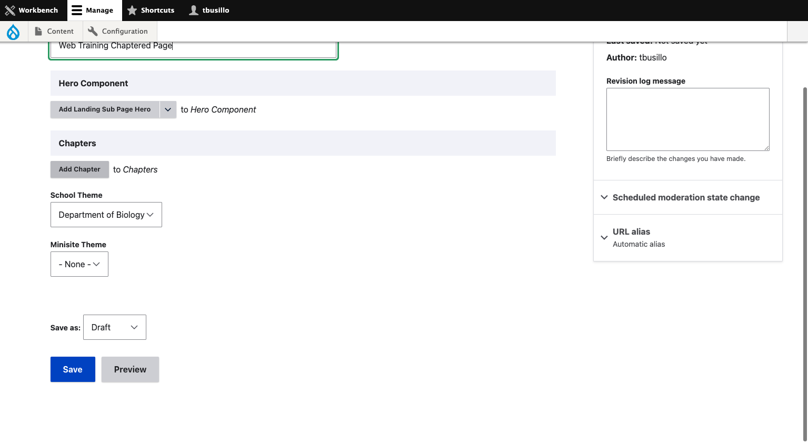
Task: Go to the Content admin link
Action: 54,32
